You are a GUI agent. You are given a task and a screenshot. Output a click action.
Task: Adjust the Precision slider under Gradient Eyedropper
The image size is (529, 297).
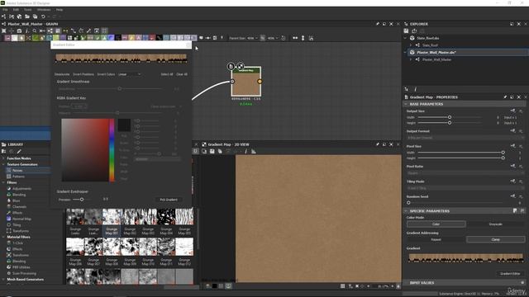(82, 200)
